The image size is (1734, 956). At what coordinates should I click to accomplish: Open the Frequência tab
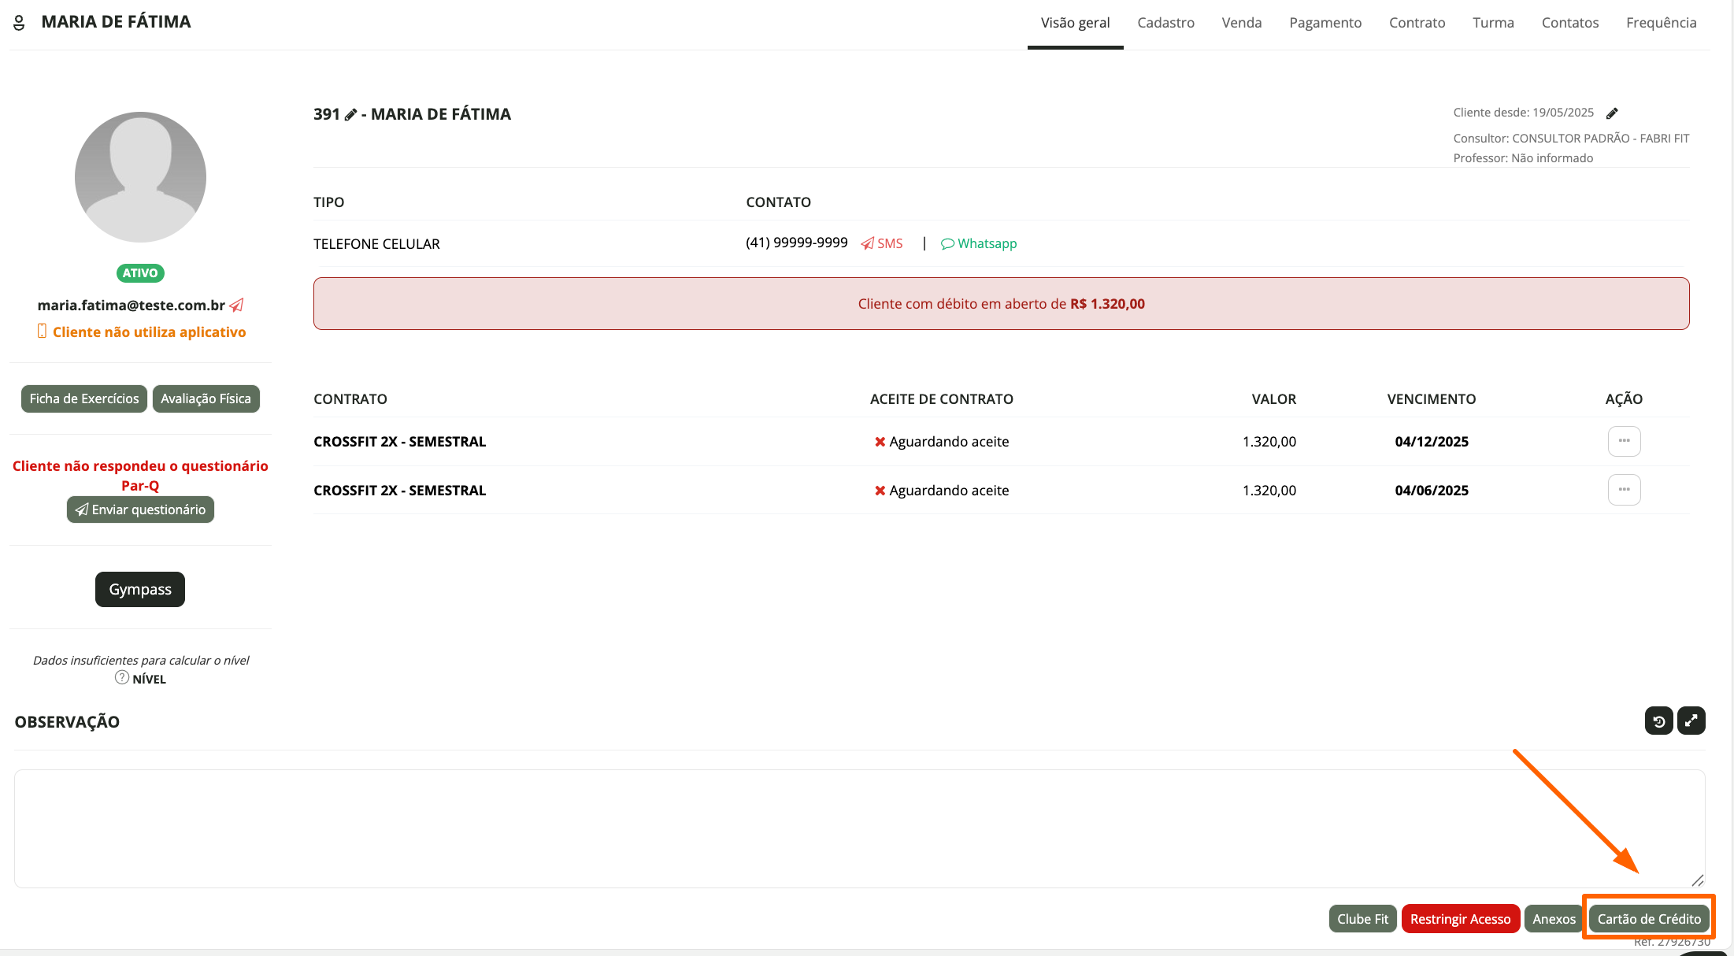coord(1661,23)
